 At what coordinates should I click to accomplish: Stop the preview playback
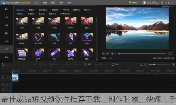[x=116, y=54]
